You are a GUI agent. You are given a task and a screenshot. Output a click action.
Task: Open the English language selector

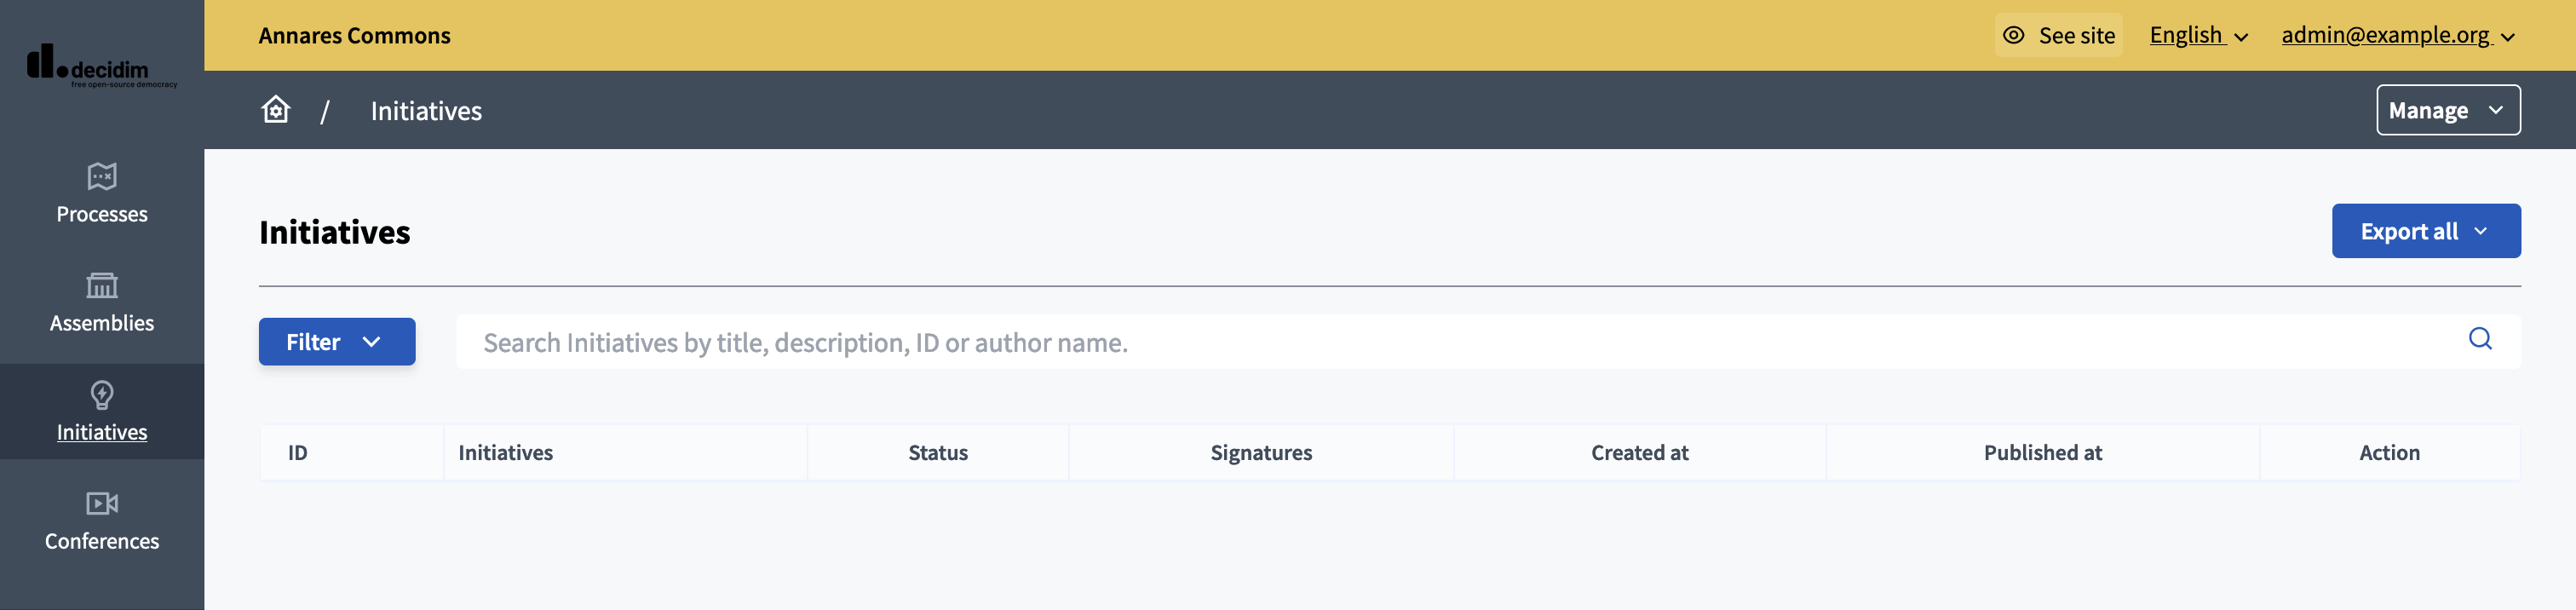tap(2198, 35)
